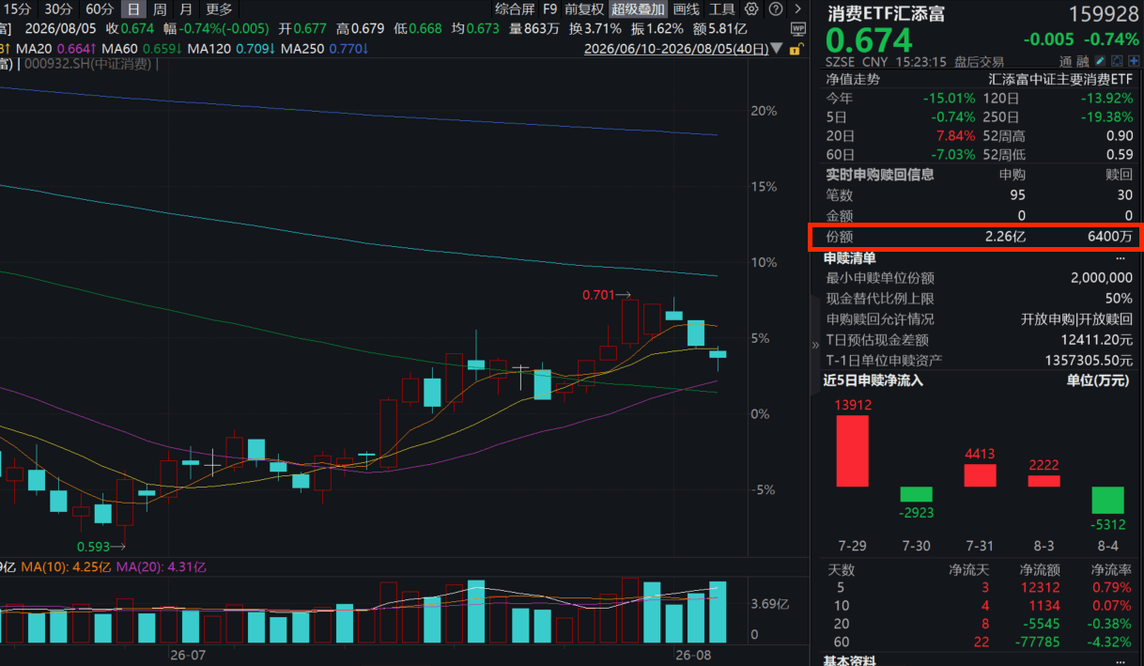Click the 实时申购赎回信息 section header
Screen dimensions: 1144x666
880,175
